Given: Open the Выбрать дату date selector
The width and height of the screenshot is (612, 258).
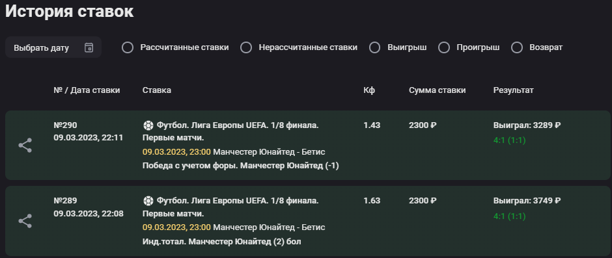Looking at the screenshot, I should pyautogui.click(x=53, y=47).
